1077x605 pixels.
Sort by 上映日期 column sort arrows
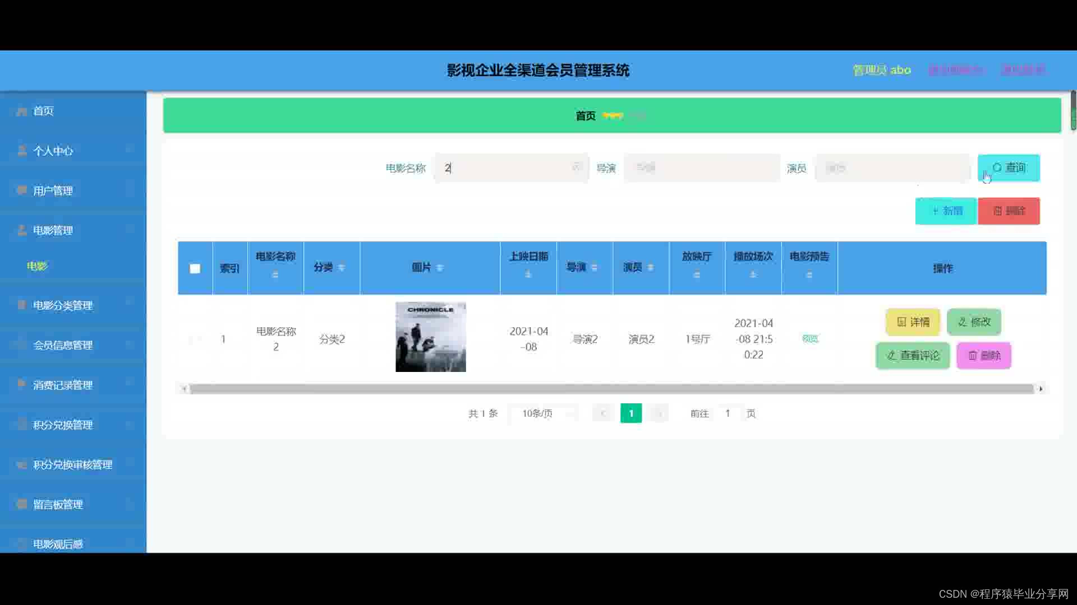pyautogui.click(x=528, y=274)
